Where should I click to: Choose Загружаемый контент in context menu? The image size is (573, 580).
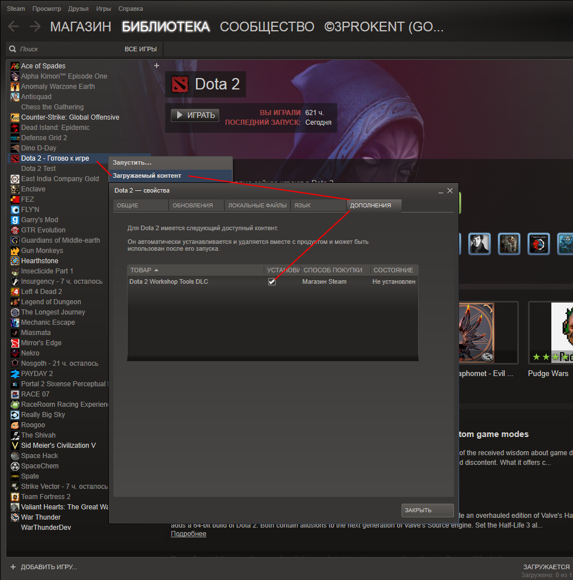point(170,175)
